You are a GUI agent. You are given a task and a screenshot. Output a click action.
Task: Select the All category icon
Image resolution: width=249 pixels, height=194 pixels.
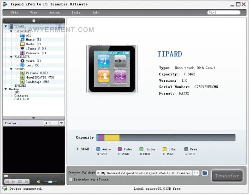click(x=23, y=35)
